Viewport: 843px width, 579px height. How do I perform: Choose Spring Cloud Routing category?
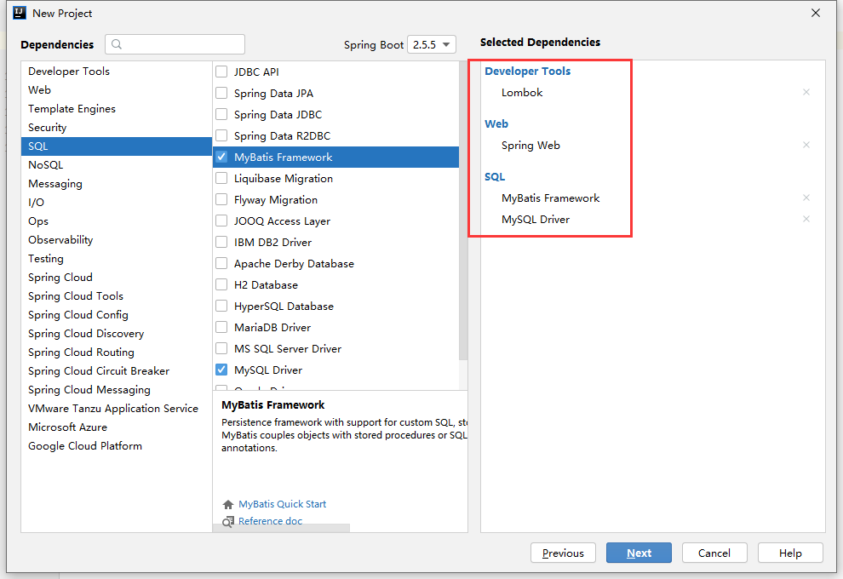point(117,353)
